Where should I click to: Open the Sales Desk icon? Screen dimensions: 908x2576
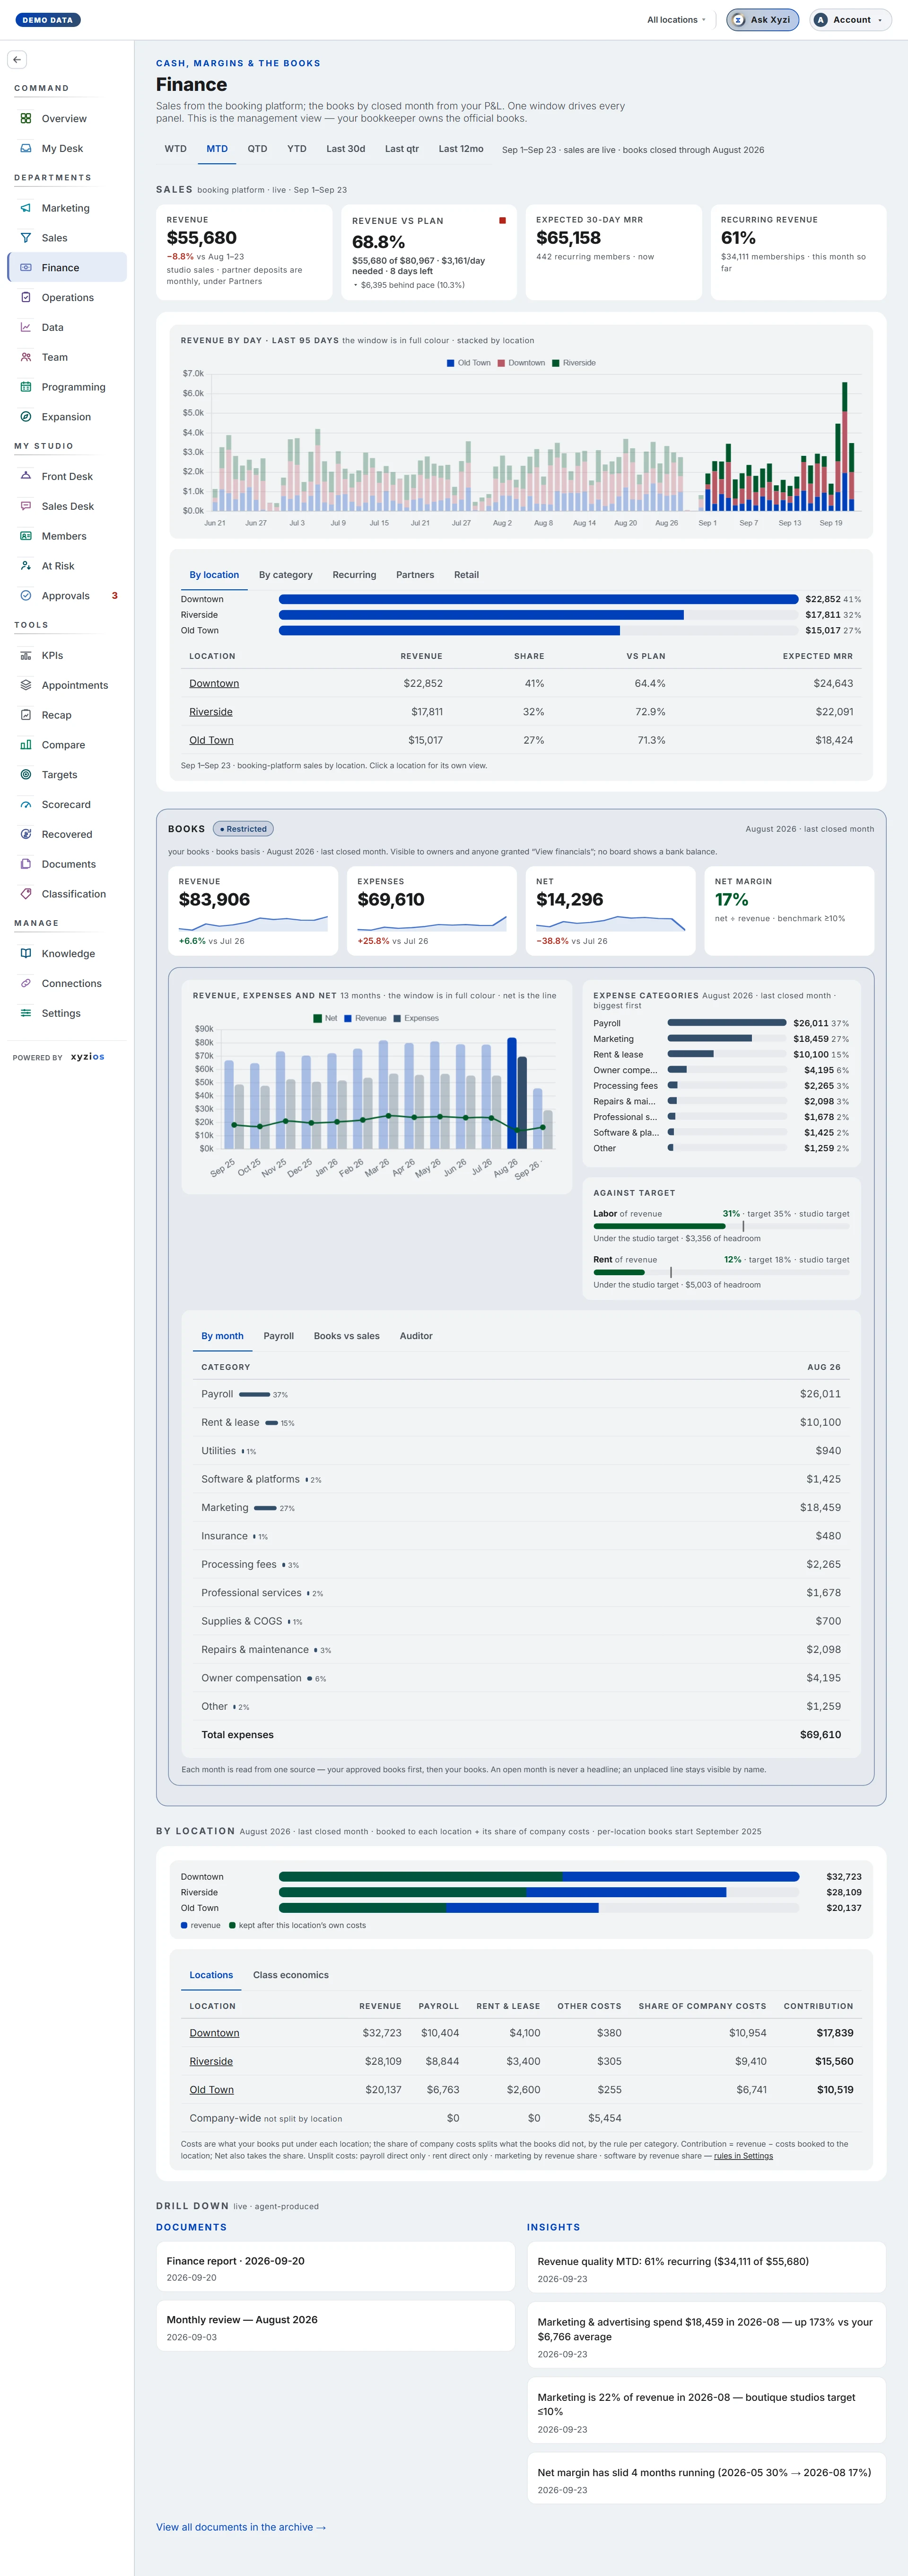pos(26,506)
